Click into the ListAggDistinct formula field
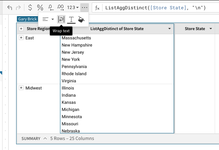The height and width of the screenshot is (150, 219). pos(156,8)
